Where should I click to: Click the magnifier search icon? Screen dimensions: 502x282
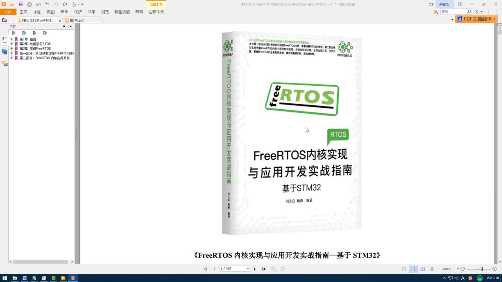tap(469, 12)
